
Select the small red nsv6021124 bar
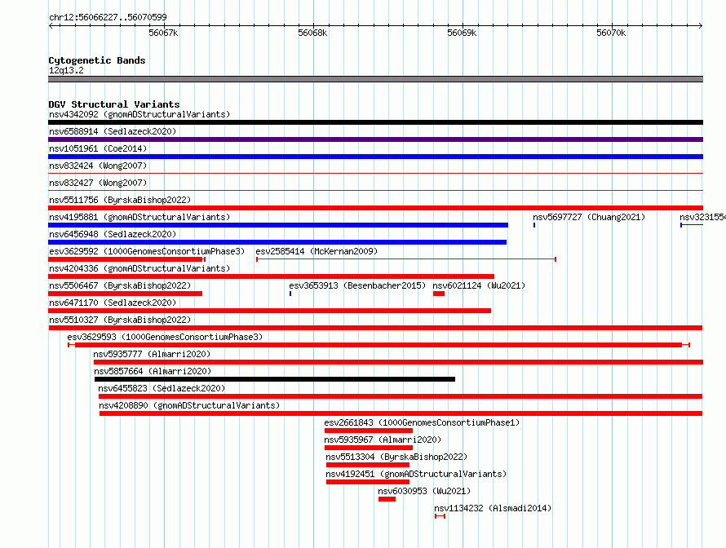[x=439, y=294]
